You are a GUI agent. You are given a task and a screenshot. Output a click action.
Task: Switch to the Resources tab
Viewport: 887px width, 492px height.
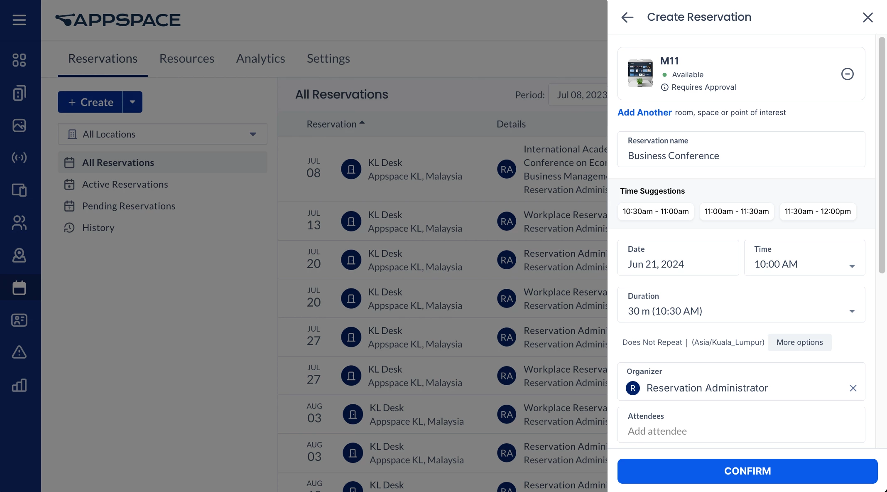coord(186,59)
